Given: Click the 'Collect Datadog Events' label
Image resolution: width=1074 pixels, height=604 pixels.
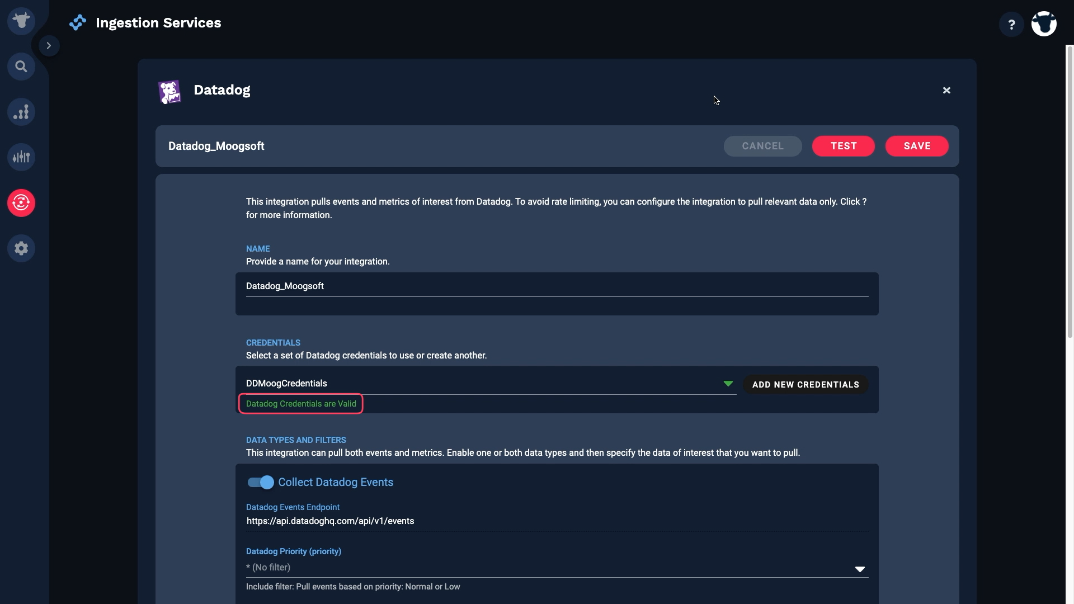Looking at the screenshot, I should pyautogui.click(x=336, y=482).
